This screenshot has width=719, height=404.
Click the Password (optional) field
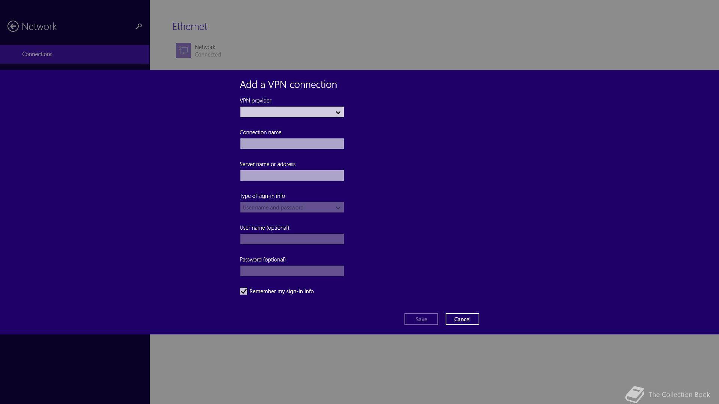[292, 271]
